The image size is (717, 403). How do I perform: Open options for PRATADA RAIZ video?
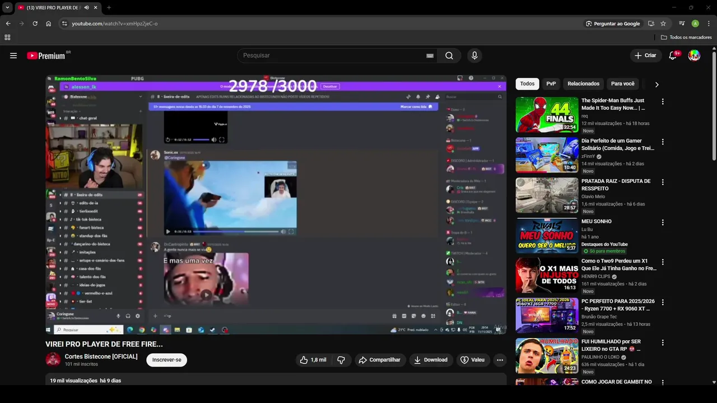pos(663,182)
